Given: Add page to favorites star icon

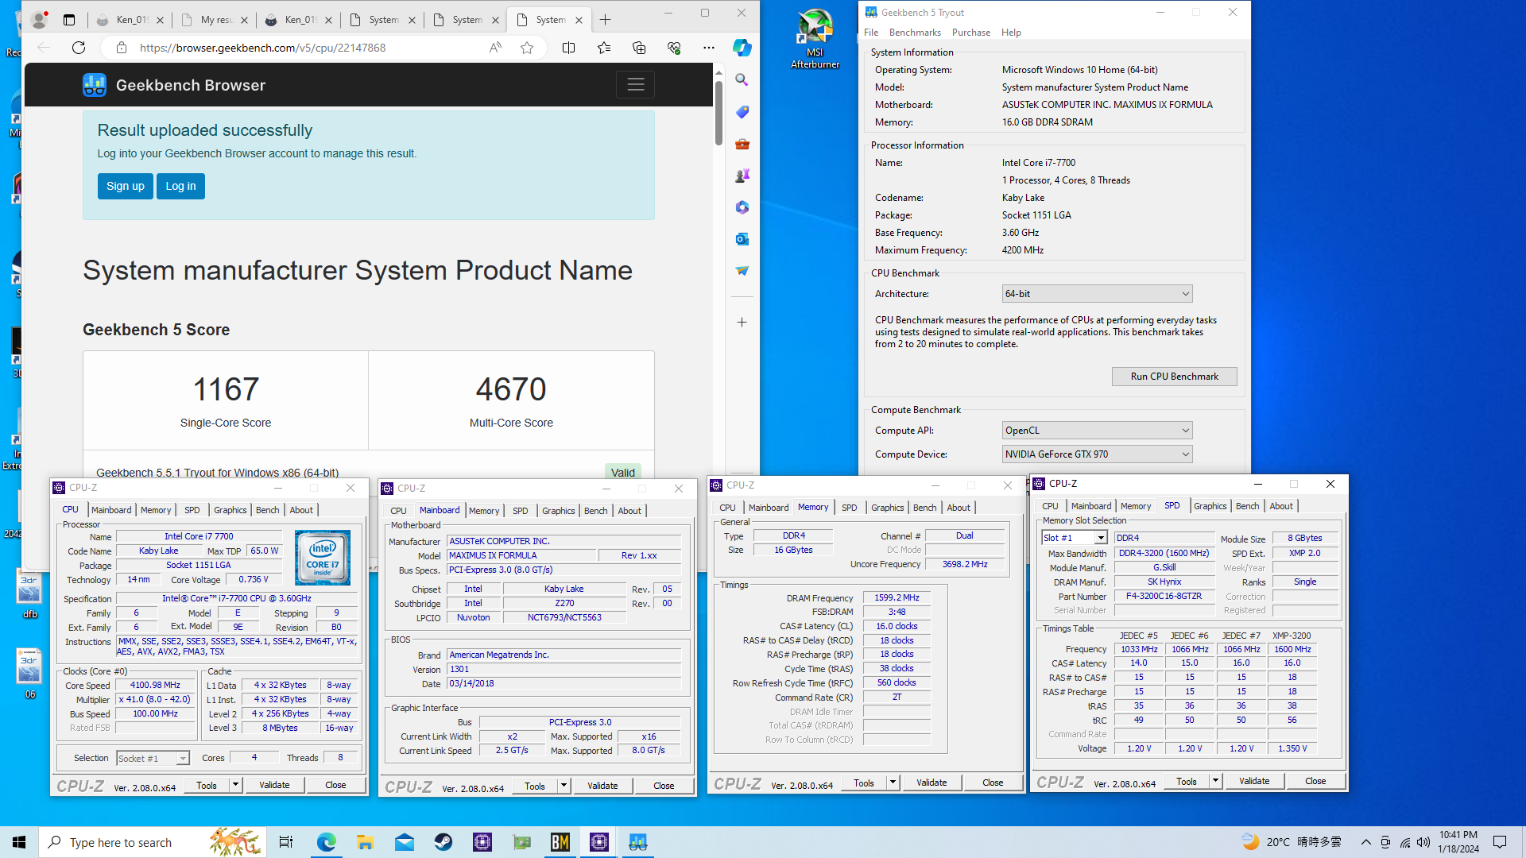Looking at the screenshot, I should [x=527, y=48].
